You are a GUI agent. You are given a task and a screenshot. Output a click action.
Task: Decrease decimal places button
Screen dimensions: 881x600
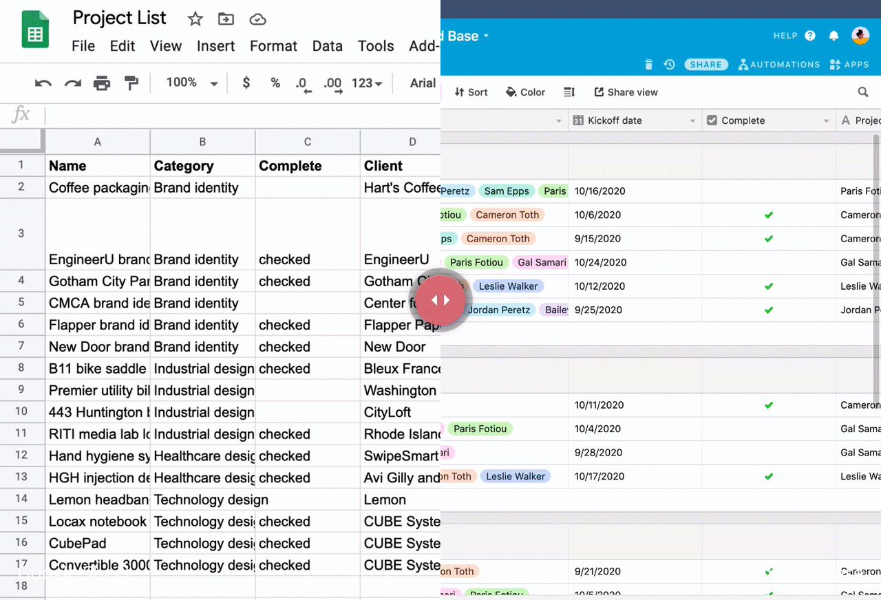(303, 85)
